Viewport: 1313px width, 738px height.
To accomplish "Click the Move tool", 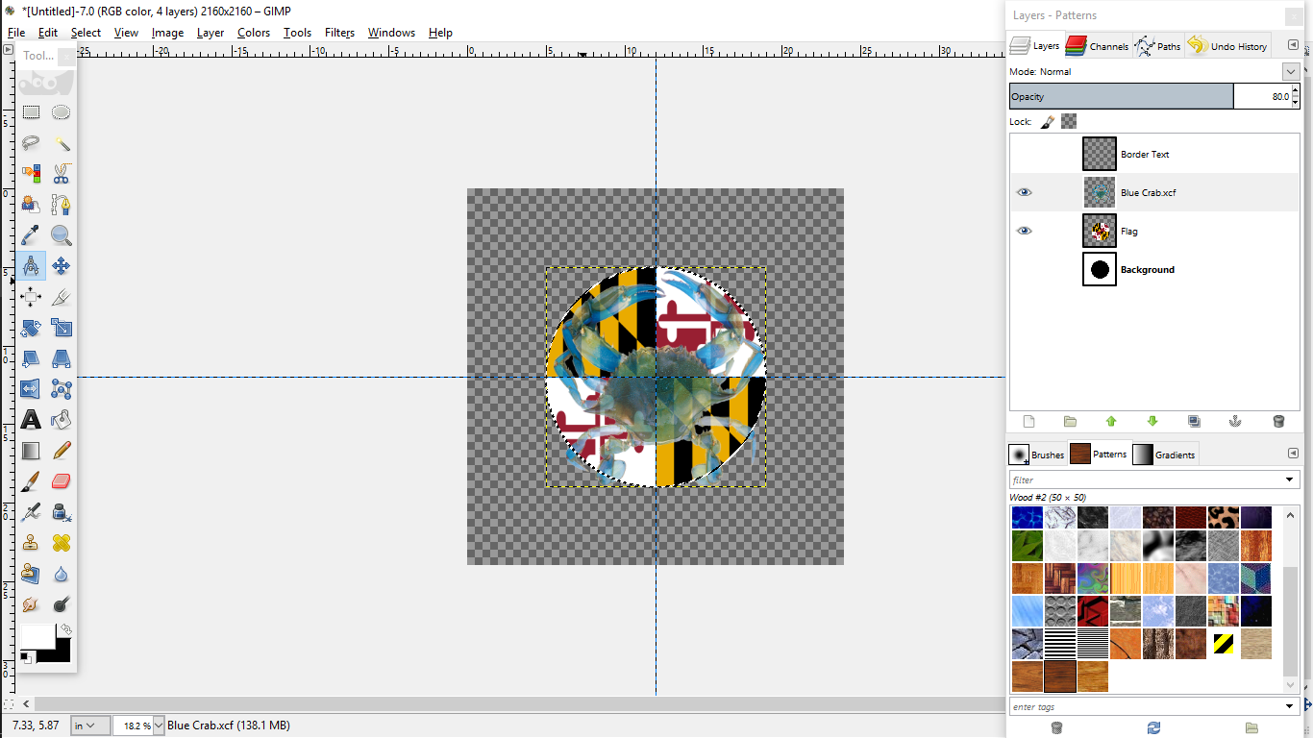I will tap(61, 266).
